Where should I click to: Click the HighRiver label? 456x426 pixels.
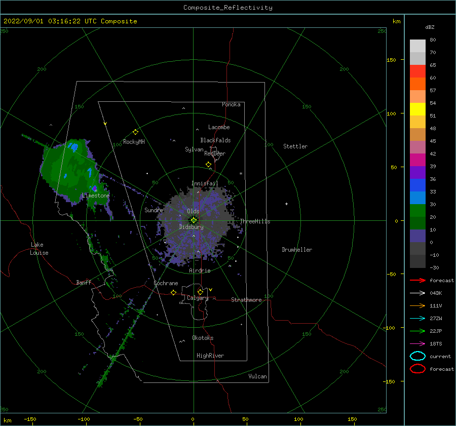[x=210, y=356]
